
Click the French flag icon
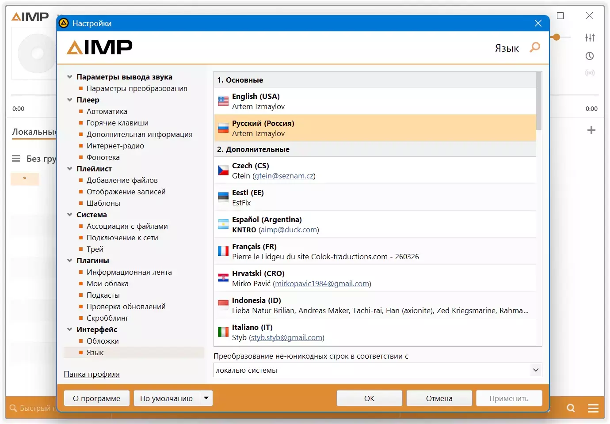click(x=223, y=251)
